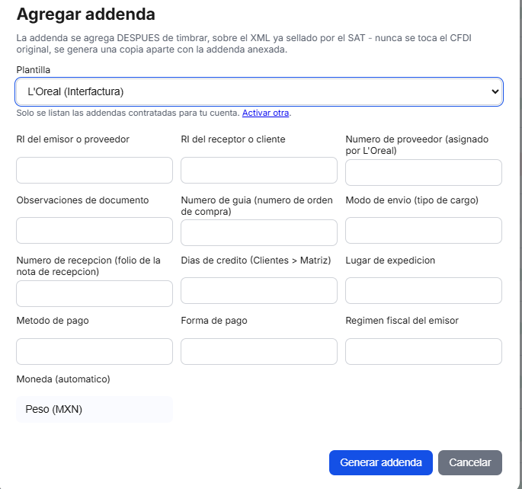Focus the 'Modo de envio' field

tap(424, 231)
